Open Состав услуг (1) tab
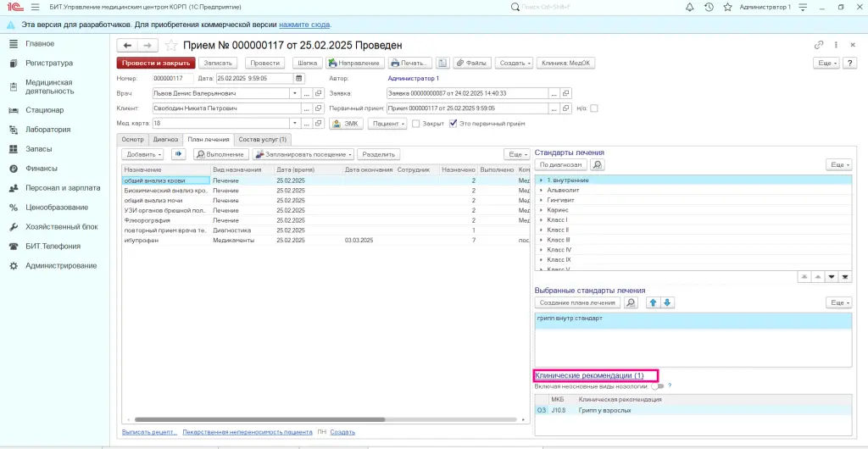 pos(263,139)
